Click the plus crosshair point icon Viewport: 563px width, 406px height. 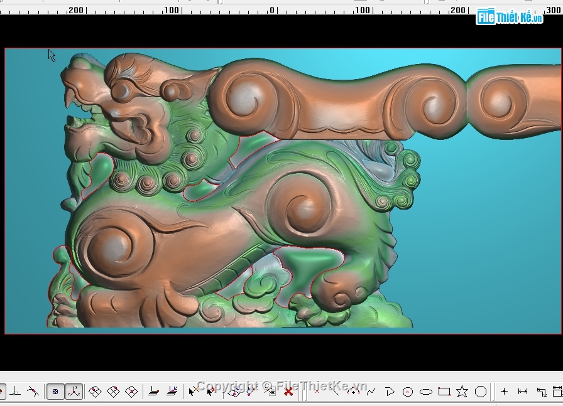click(x=504, y=392)
